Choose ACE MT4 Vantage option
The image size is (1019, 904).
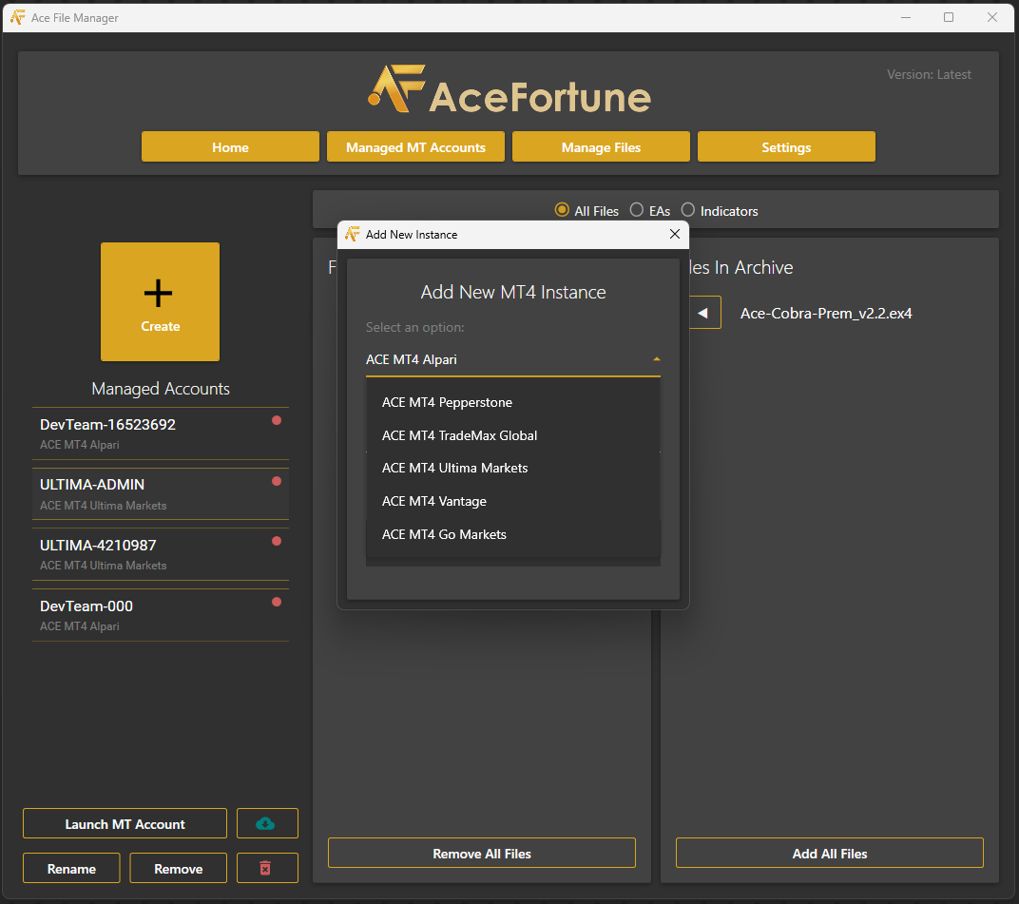pos(512,501)
